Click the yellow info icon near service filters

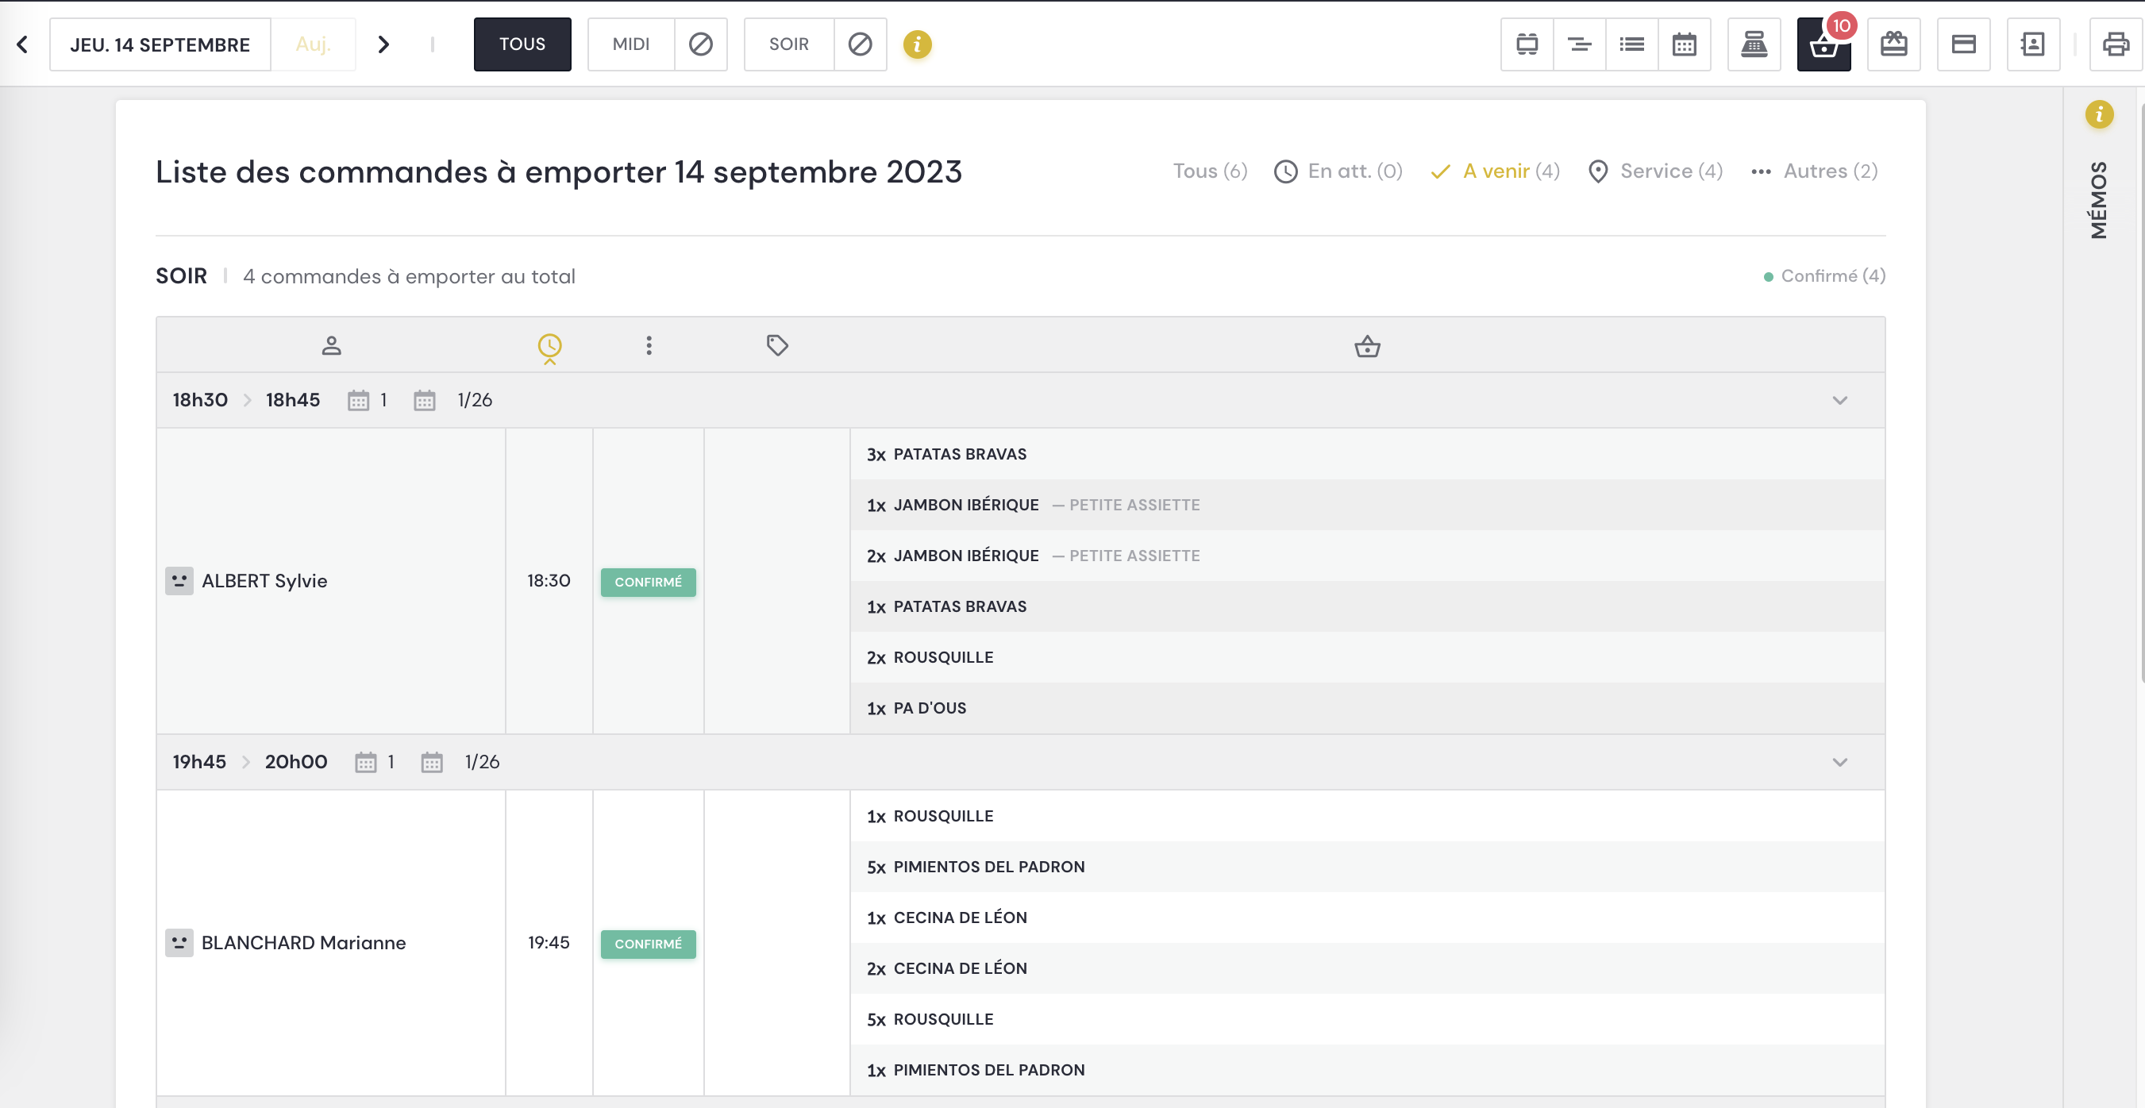pyautogui.click(x=918, y=46)
